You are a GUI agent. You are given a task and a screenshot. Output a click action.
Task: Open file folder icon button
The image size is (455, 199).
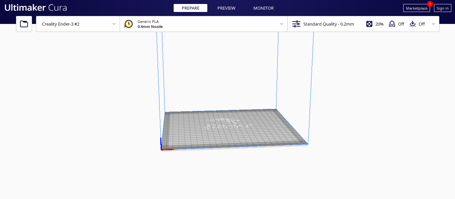point(24,24)
